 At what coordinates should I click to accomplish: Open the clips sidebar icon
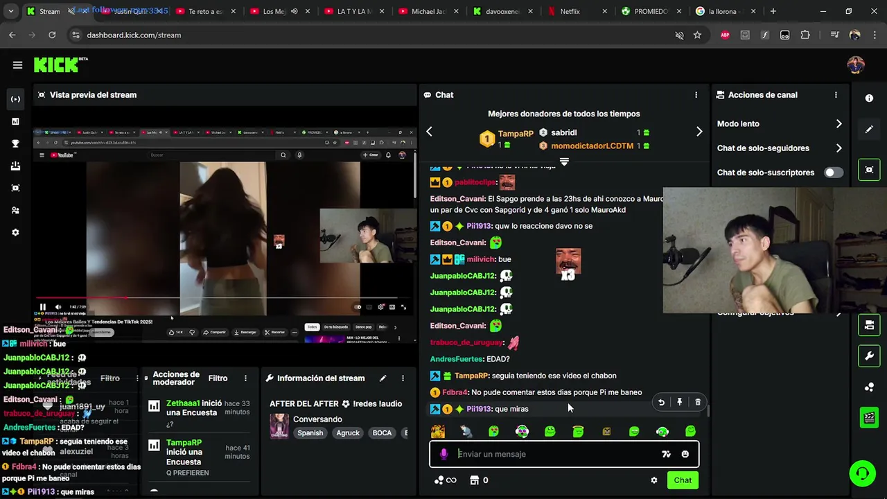pyautogui.click(x=15, y=188)
